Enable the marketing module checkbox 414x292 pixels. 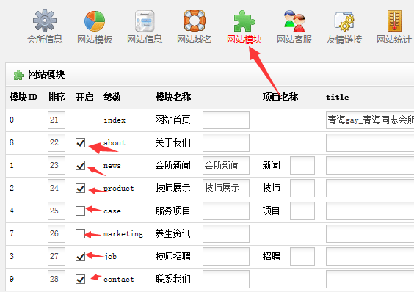80,233
